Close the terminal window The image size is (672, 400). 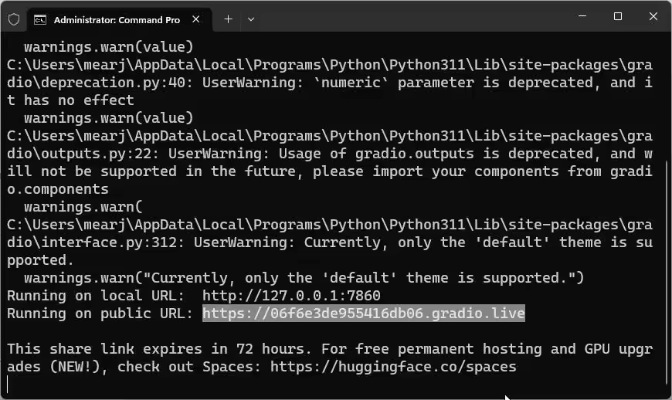click(x=653, y=16)
